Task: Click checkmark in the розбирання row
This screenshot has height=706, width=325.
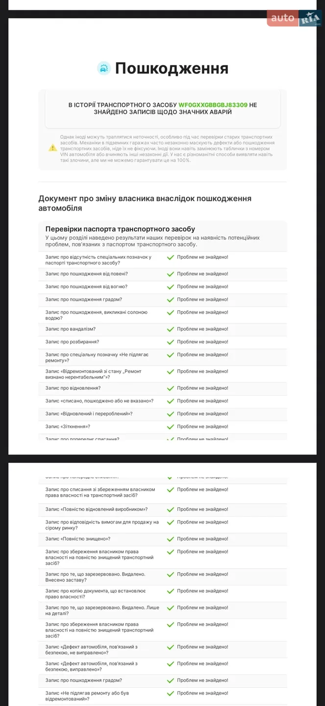Action: click(x=171, y=342)
